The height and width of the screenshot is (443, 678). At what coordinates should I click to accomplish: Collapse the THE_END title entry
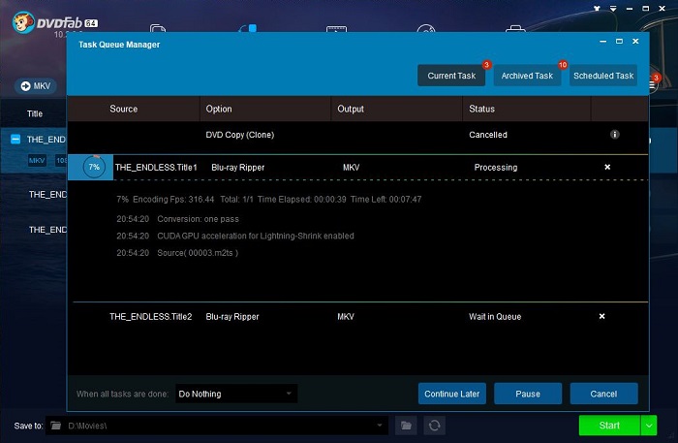(15, 140)
